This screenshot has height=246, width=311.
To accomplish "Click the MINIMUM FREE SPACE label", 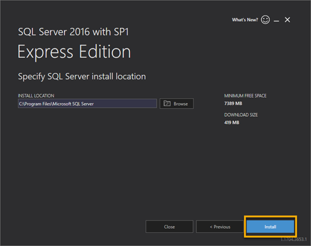I will click(245, 96).
